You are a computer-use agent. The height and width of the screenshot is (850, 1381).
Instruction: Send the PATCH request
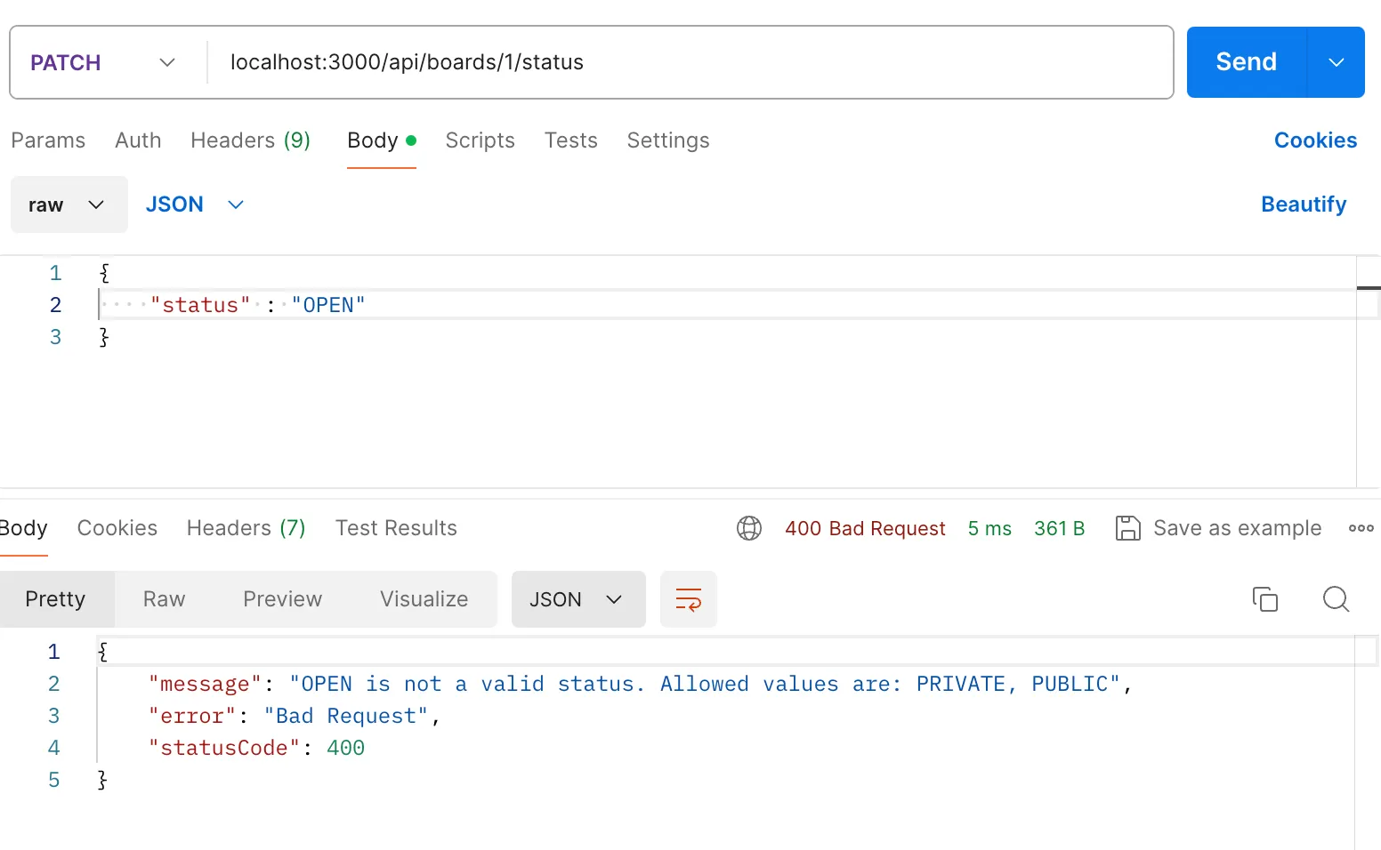(x=1247, y=62)
